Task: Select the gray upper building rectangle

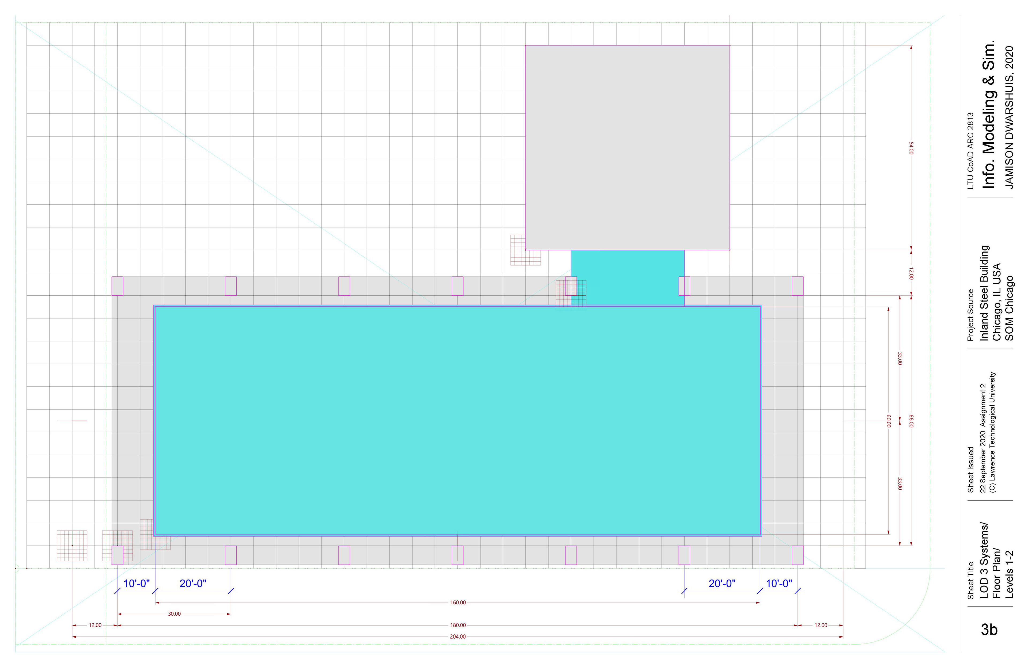Action: coord(627,147)
